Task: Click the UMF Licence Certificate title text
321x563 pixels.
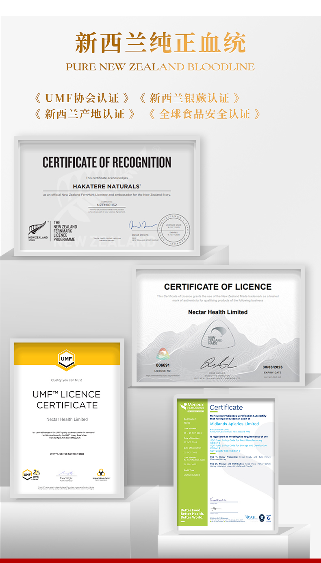Action: click(66, 399)
